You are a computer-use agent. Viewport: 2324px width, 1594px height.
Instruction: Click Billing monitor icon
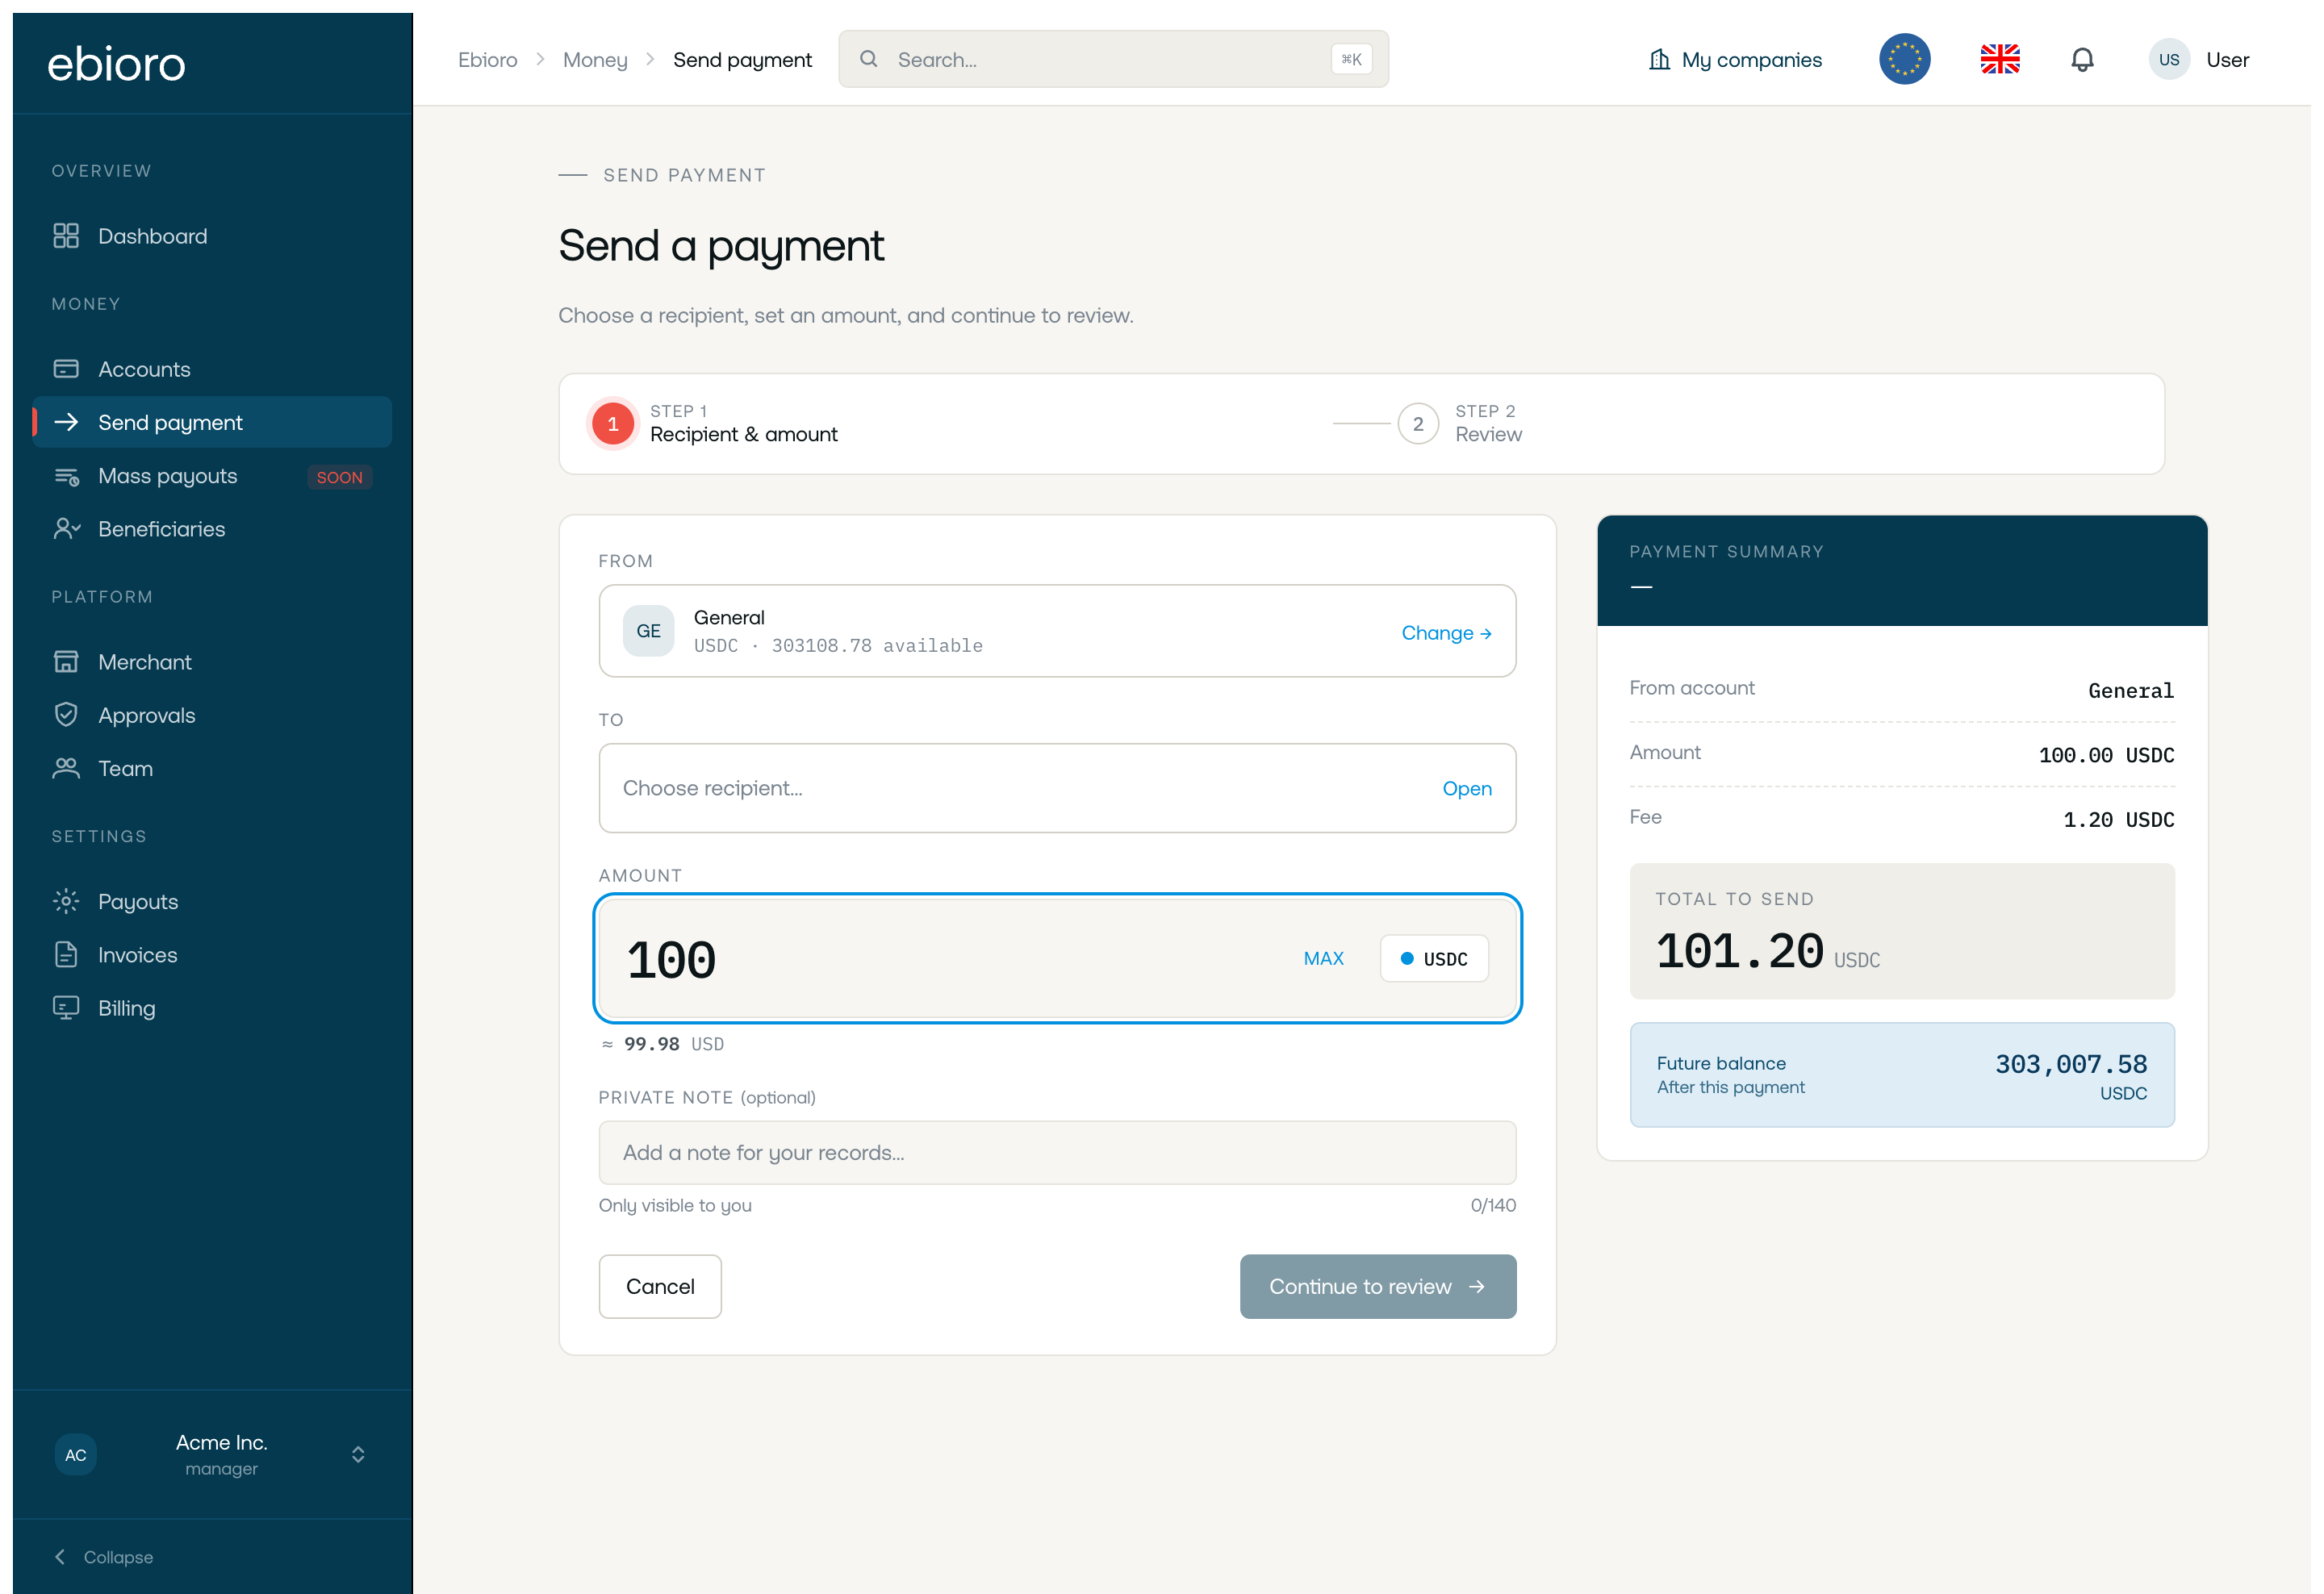coord(66,1008)
